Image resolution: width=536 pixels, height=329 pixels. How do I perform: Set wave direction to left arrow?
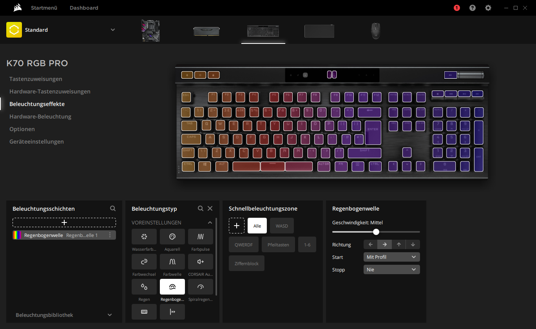pos(371,244)
